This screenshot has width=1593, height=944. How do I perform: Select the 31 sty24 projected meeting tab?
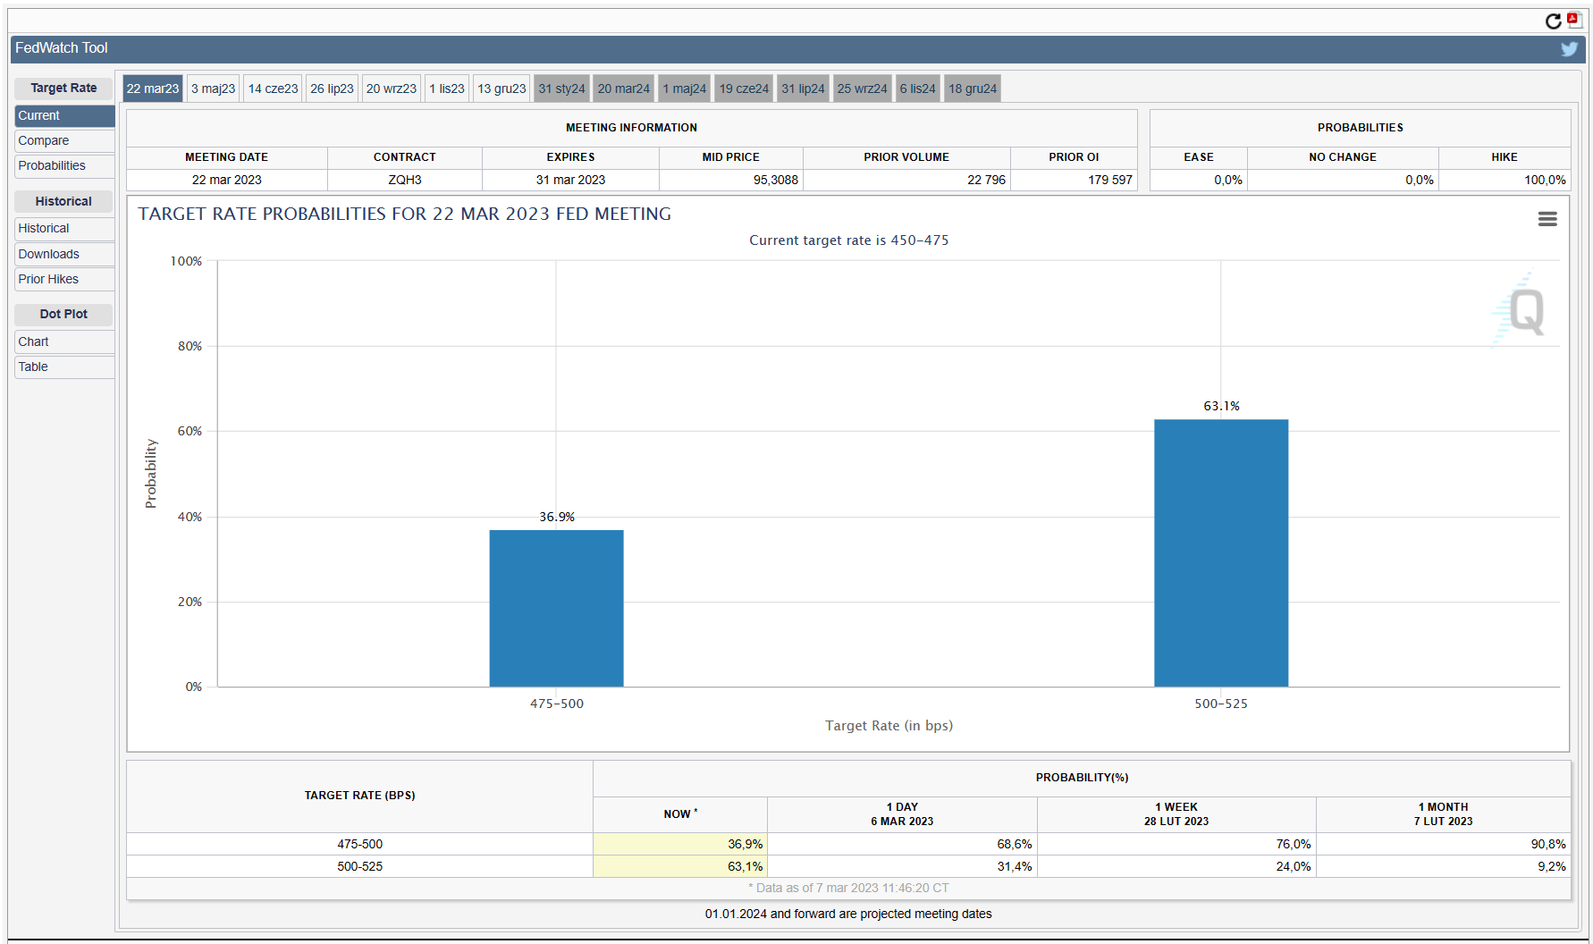(x=561, y=88)
